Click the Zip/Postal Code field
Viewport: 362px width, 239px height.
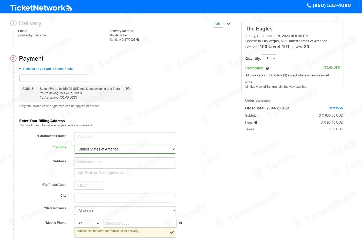(x=89, y=185)
